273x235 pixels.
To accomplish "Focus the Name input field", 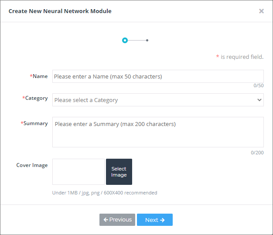I will tap(158, 76).
